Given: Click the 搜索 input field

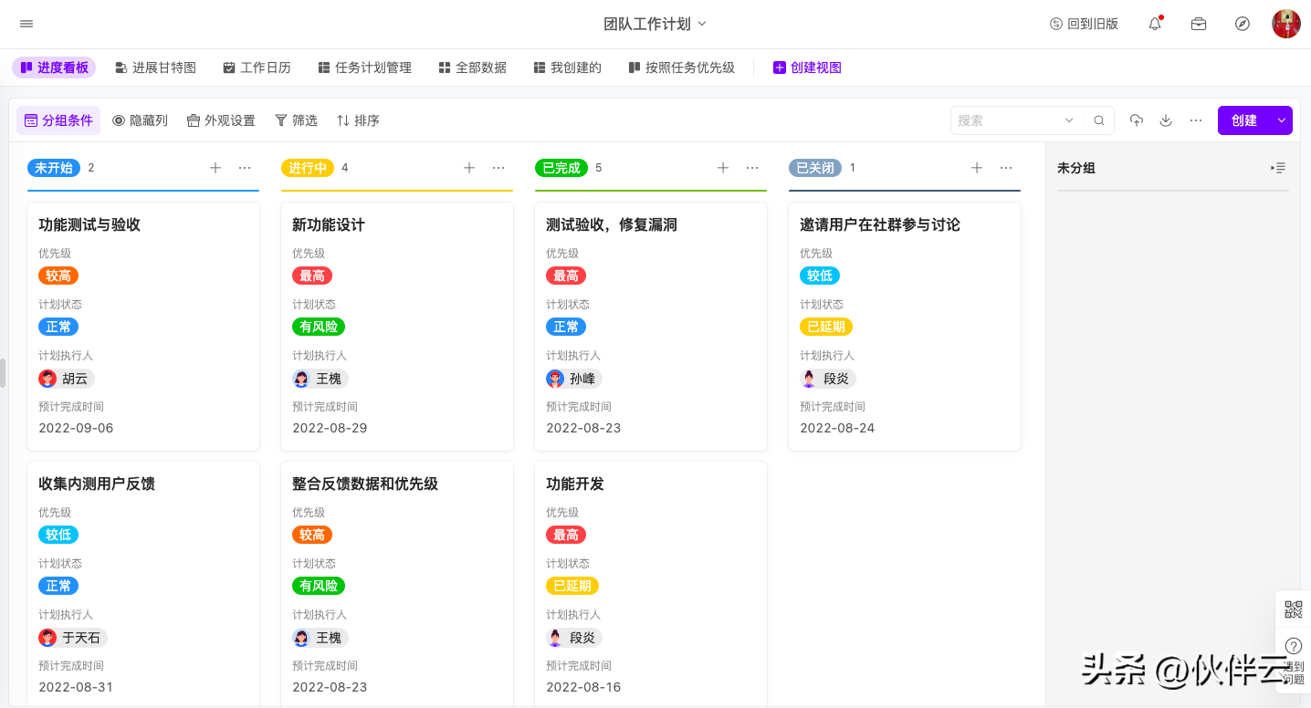Looking at the screenshot, I should [1004, 120].
